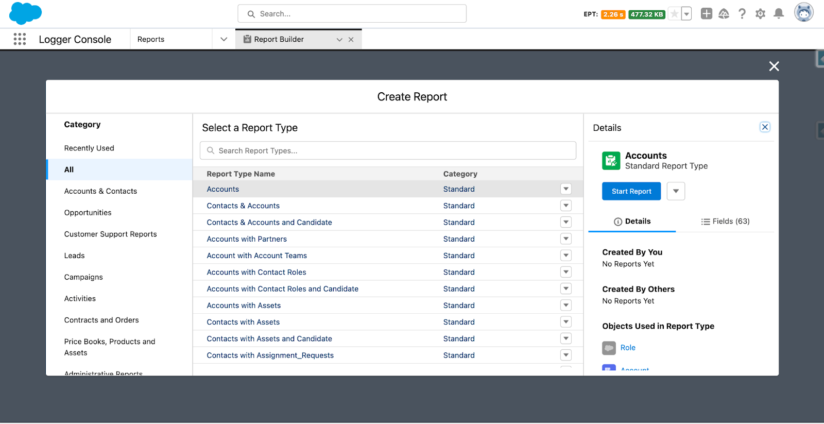Close the Create Report dialog

(774, 66)
